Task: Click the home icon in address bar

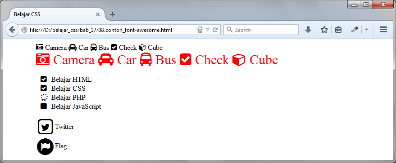Action: [200, 30]
